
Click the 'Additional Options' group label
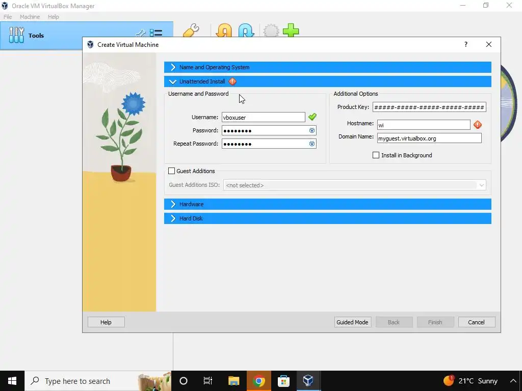tap(355, 94)
